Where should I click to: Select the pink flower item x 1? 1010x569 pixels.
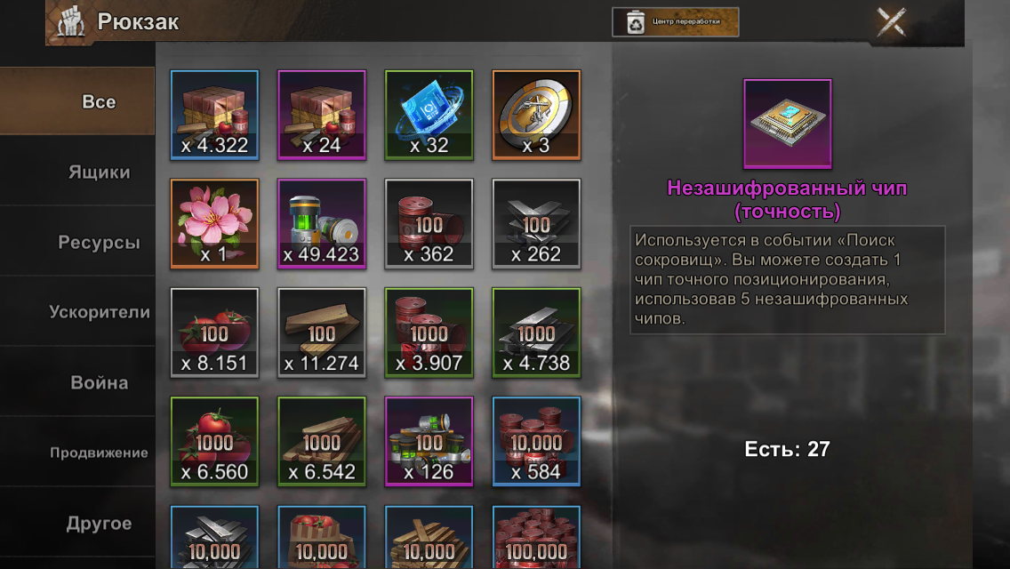point(214,224)
